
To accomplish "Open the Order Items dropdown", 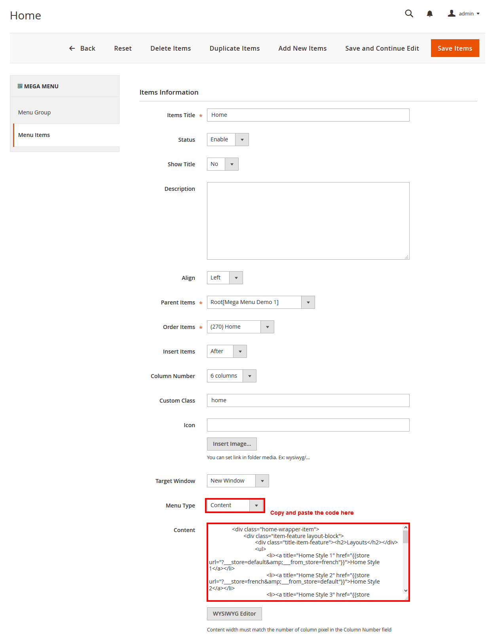I will [x=240, y=327].
